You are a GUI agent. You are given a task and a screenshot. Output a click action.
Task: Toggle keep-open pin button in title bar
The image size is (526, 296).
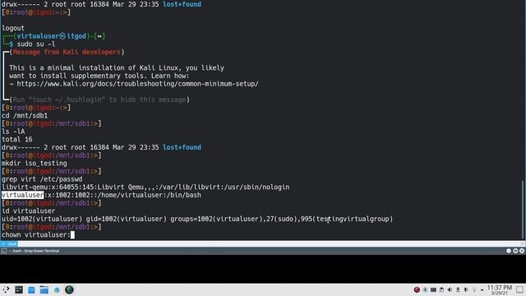(x=509, y=251)
